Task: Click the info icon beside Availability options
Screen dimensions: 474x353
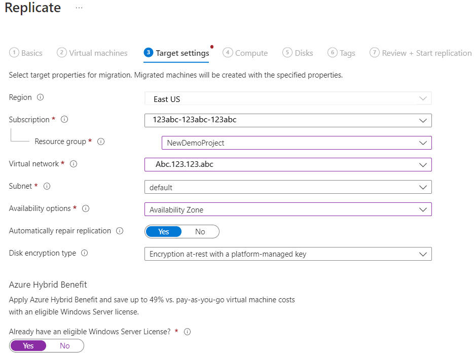Action: 86,208
